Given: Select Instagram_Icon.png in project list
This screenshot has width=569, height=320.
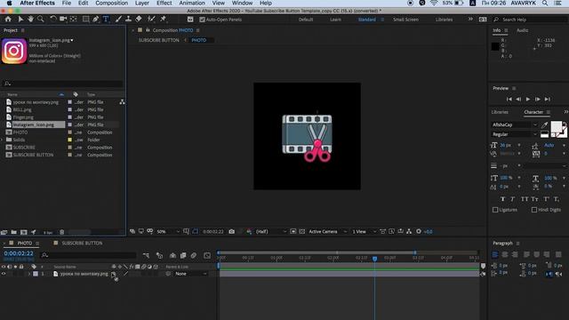Looking at the screenshot, I should (34, 124).
